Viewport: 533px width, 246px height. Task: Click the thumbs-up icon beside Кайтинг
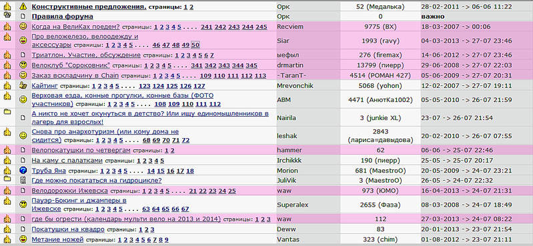pyautogui.click(x=23, y=85)
